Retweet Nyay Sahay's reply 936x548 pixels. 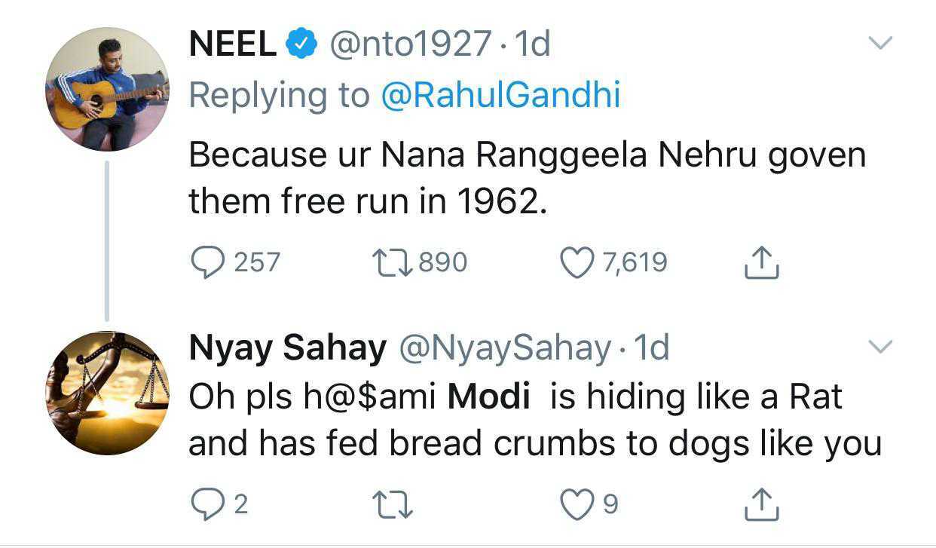tap(391, 504)
